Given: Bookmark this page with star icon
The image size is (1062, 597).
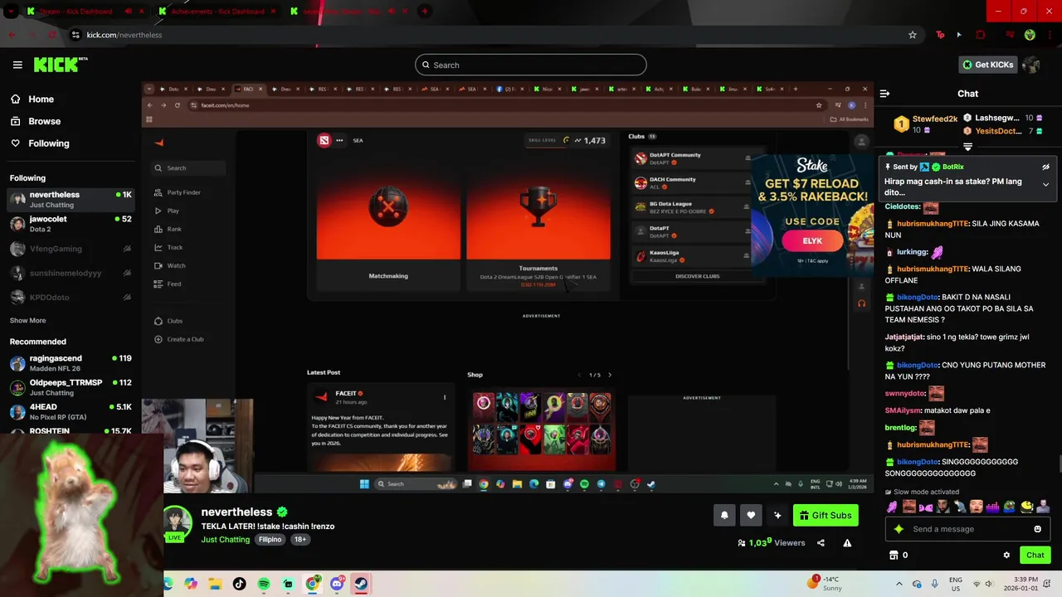Looking at the screenshot, I should click(912, 35).
